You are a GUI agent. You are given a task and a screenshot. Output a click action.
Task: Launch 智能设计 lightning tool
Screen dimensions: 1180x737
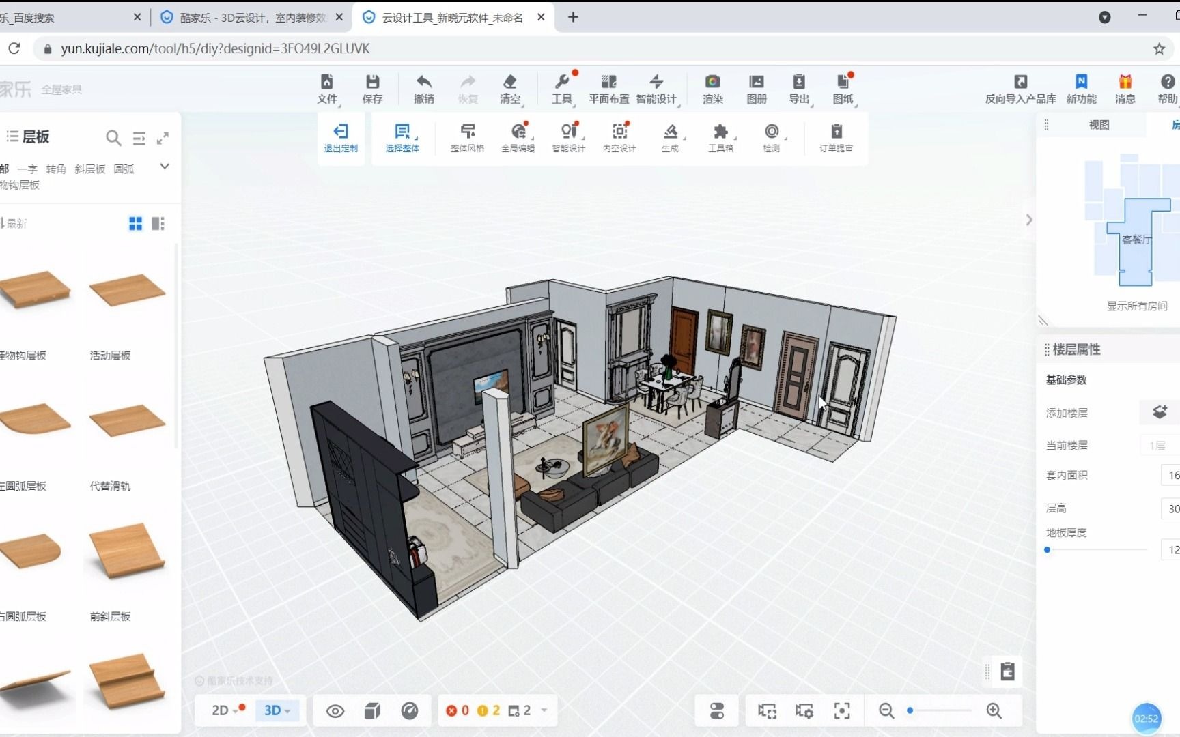tap(656, 89)
